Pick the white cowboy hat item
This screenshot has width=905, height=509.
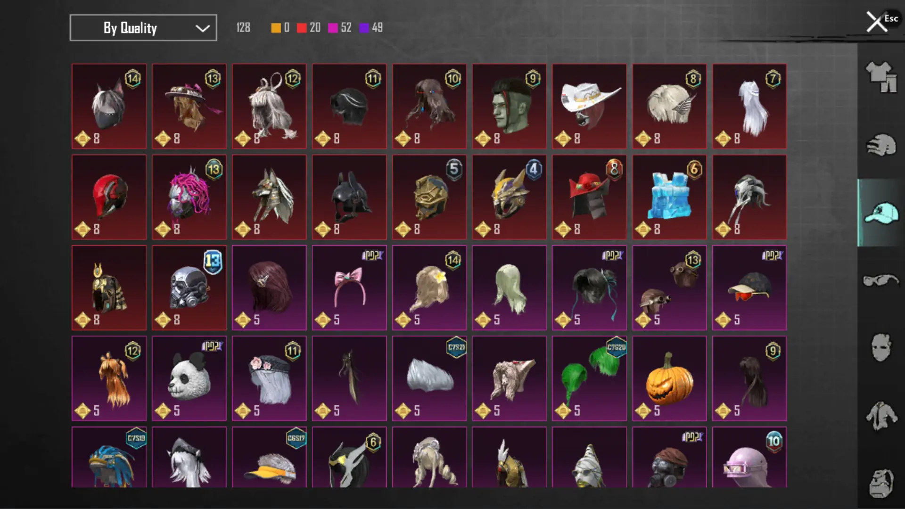(589, 107)
